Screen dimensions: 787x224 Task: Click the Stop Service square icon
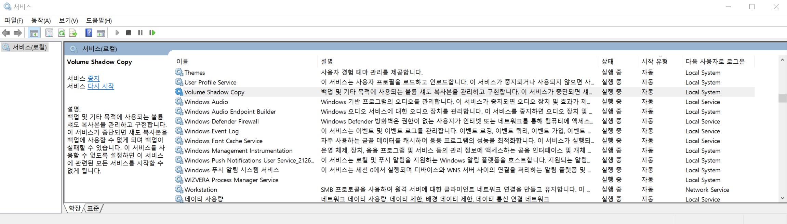[129, 33]
